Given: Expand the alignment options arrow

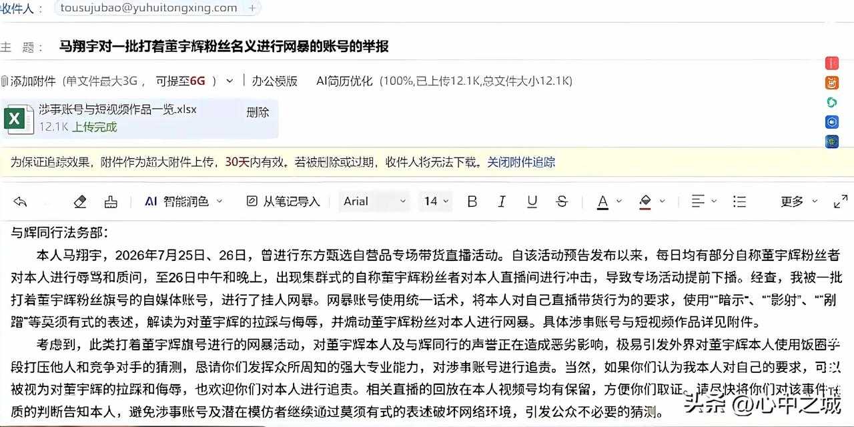Looking at the screenshot, I should tap(714, 201).
